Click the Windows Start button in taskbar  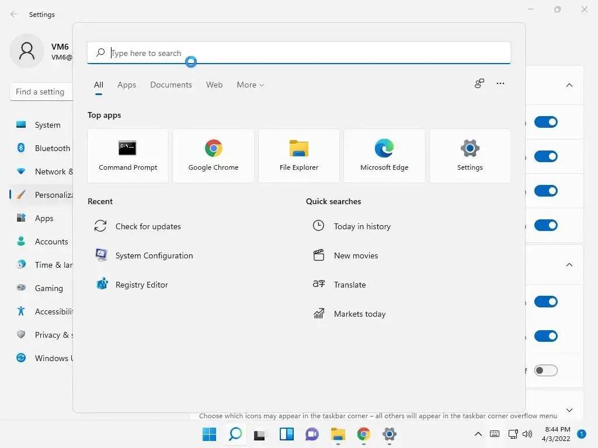pos(209,434)
